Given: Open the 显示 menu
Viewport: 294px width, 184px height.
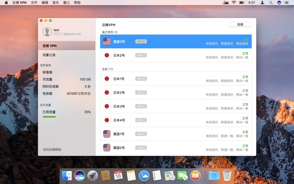Looking at the screenshot, I should click(x=55, y=3).
